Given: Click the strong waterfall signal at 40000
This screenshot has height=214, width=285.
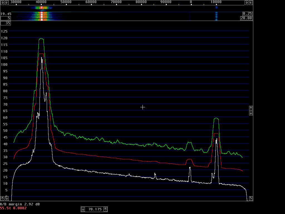Looking at the screenshot, I should tap(41, 14).
